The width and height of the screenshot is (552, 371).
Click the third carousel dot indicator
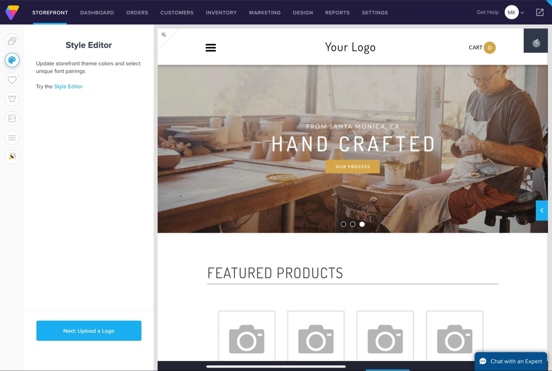click(x=361, y=224)
